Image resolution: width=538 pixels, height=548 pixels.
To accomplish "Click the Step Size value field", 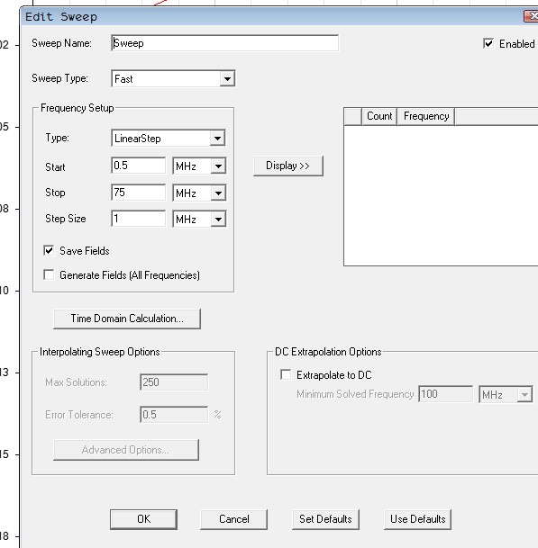I will (138, 219).
